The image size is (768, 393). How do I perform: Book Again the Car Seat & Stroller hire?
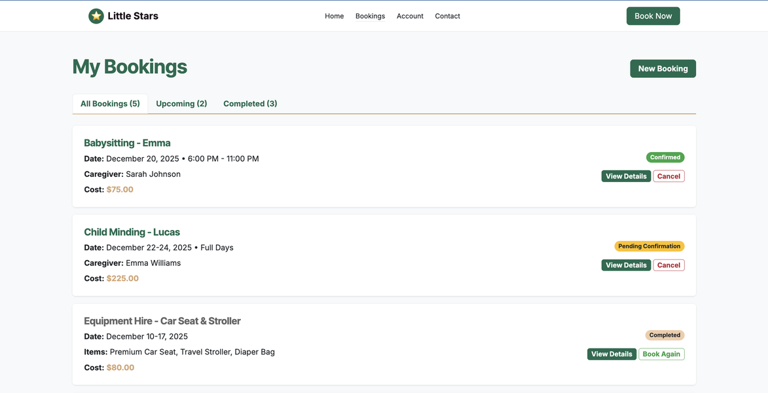point(661,354)
